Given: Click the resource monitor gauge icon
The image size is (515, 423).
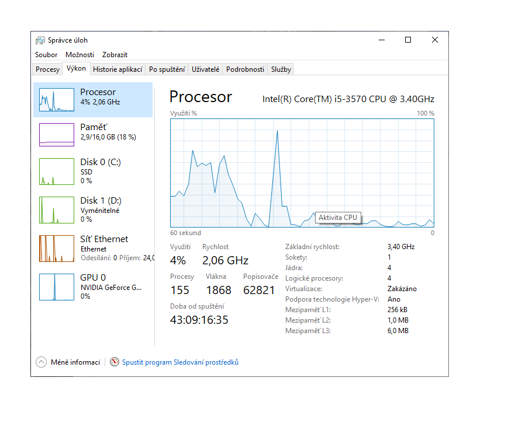Looking at the screenshot, I should (115, 362).
